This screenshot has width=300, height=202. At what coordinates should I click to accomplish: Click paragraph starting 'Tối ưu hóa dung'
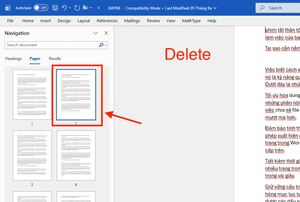(x=282, y=106)
